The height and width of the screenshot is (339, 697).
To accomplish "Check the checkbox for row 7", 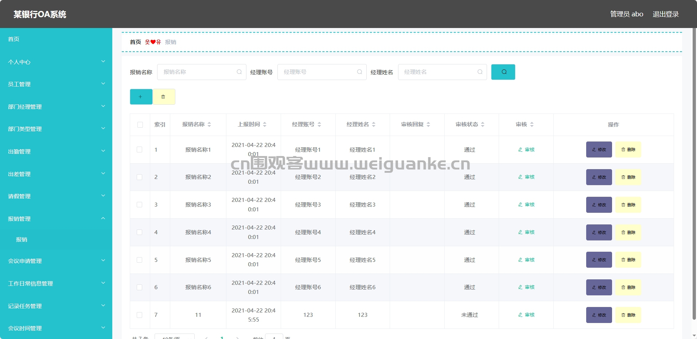I will click(140, 315).
